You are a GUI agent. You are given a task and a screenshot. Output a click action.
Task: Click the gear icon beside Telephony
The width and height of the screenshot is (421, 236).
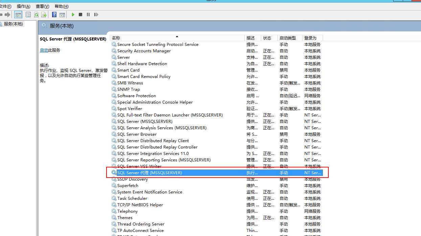click(114, 211)
